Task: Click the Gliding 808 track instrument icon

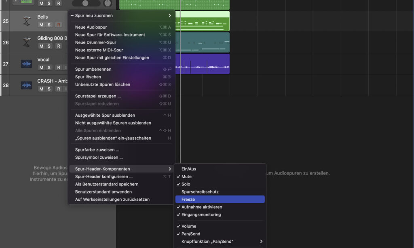Action: [27, 42]
